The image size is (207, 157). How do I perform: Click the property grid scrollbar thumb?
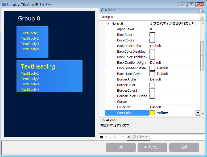point(202,56)
